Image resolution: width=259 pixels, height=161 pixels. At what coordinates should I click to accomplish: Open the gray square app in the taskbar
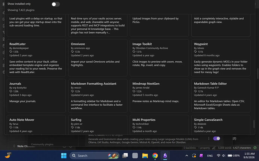(x=135, y=155)
